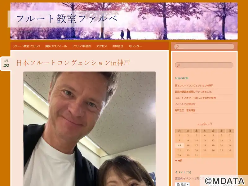
Task: Click the 最近の投稿 widget heading
Action: [182, 78]
